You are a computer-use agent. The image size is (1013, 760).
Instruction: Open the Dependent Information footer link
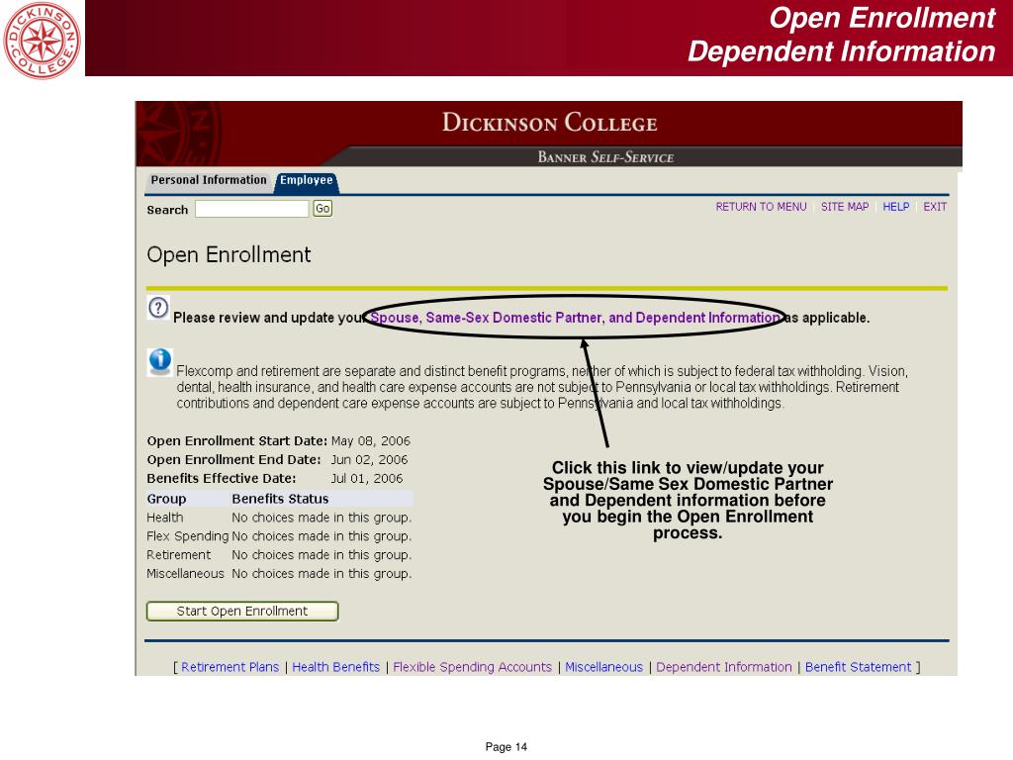(x=723, y=667)
